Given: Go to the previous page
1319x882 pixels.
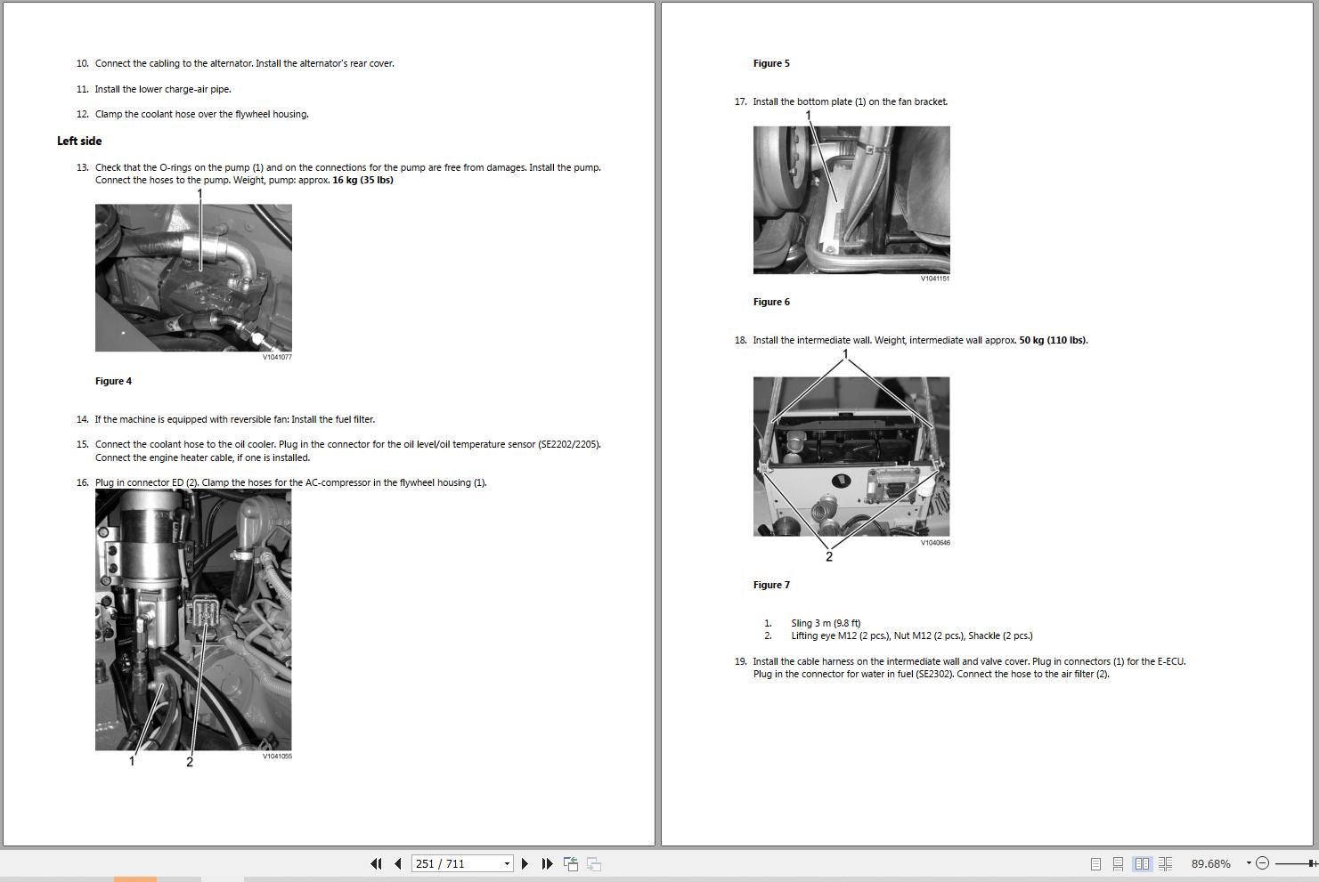Looking at the screenshot, I should coord(398,863).
